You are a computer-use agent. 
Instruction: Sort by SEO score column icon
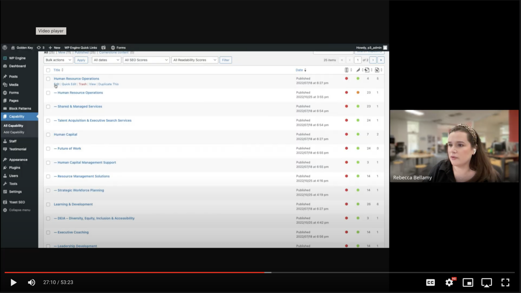pyautogui.click(x=348, y=70)
